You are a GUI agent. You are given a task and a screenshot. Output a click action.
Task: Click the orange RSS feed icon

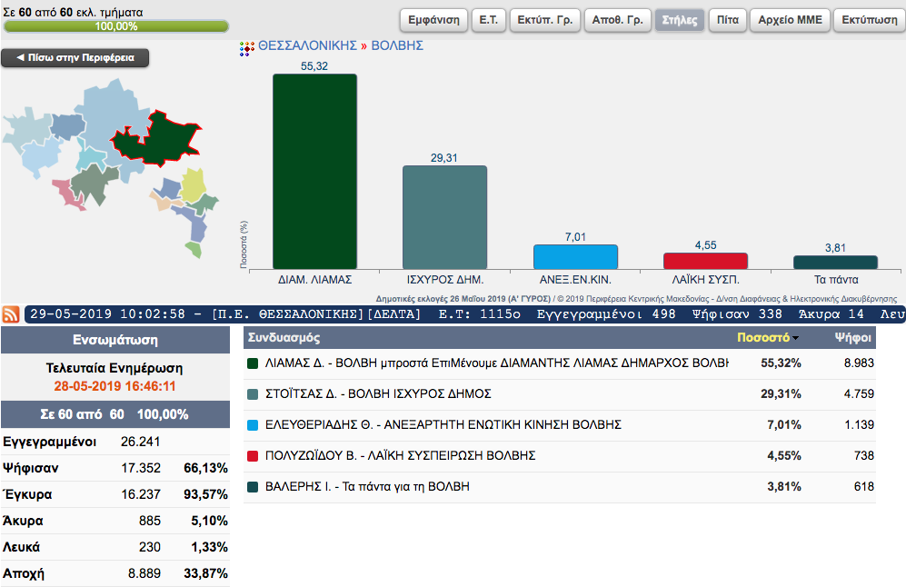12,314
